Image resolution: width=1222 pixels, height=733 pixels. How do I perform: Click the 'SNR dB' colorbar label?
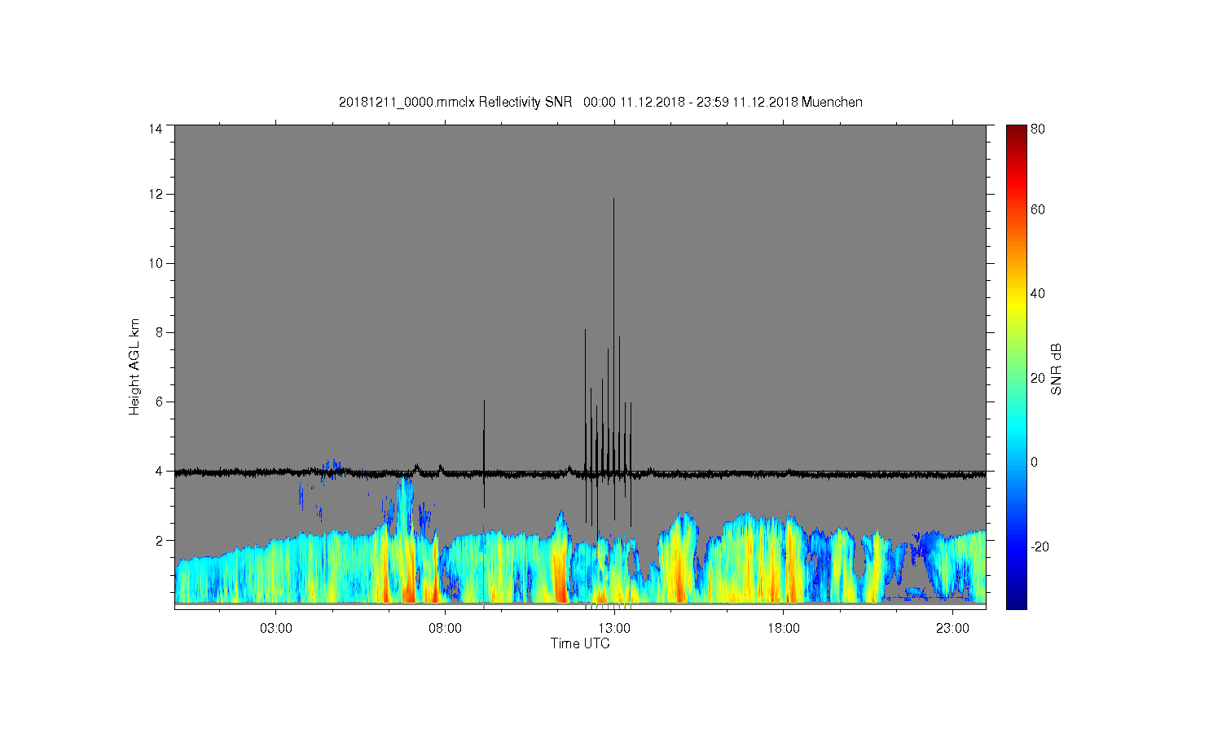click(x=1056, y=369)
